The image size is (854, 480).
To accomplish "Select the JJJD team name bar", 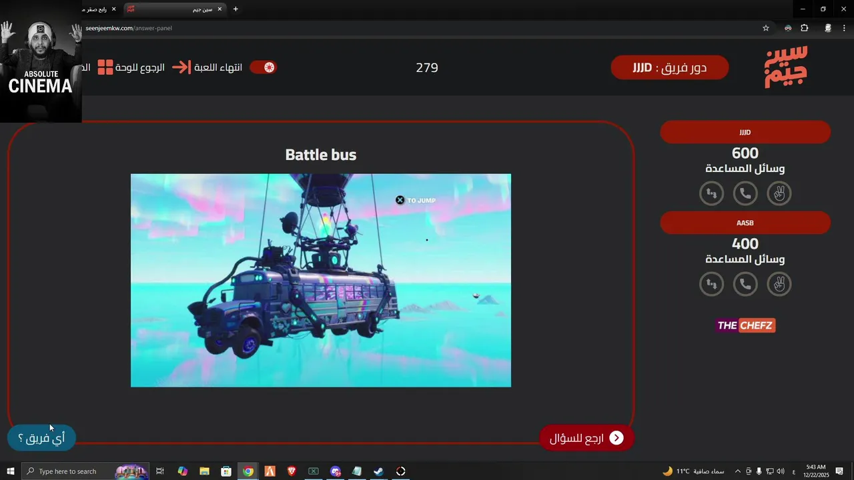I will [x=745, y=132].
